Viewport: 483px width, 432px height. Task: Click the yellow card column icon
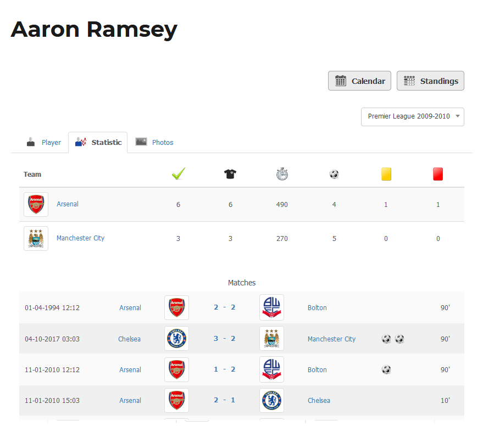tap(386, 174)
